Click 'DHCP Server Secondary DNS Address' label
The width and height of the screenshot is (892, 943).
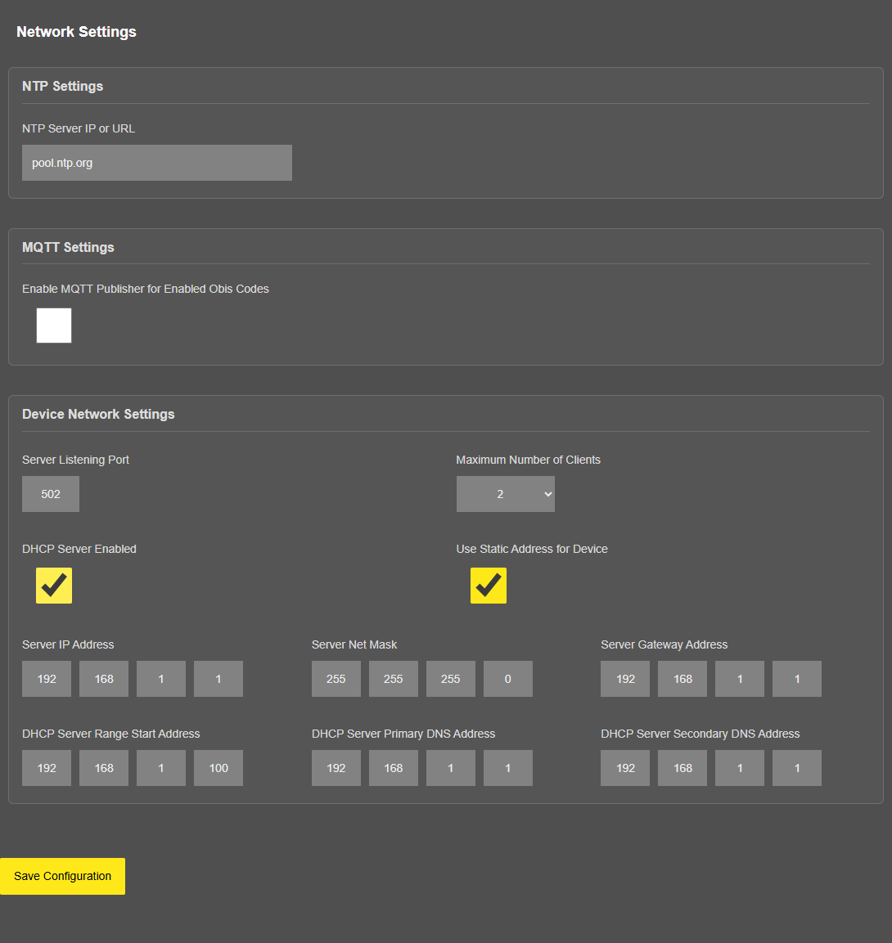(x=700, y=734)
